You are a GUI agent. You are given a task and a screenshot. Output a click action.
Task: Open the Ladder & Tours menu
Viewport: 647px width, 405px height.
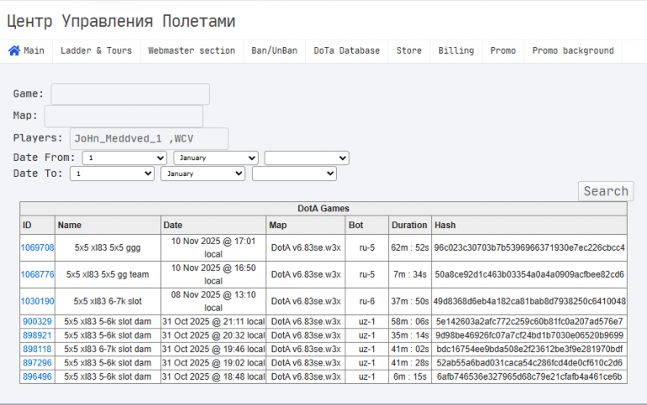tap(96, 51)
